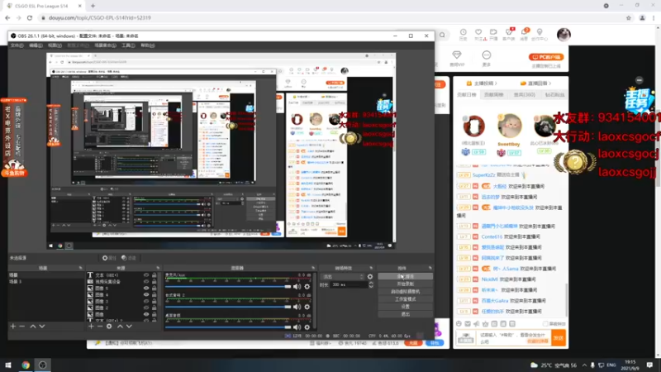Tick the block effects checkbox in chat panel
This screenshot has height=372, width=661.
tap(545, 324)
